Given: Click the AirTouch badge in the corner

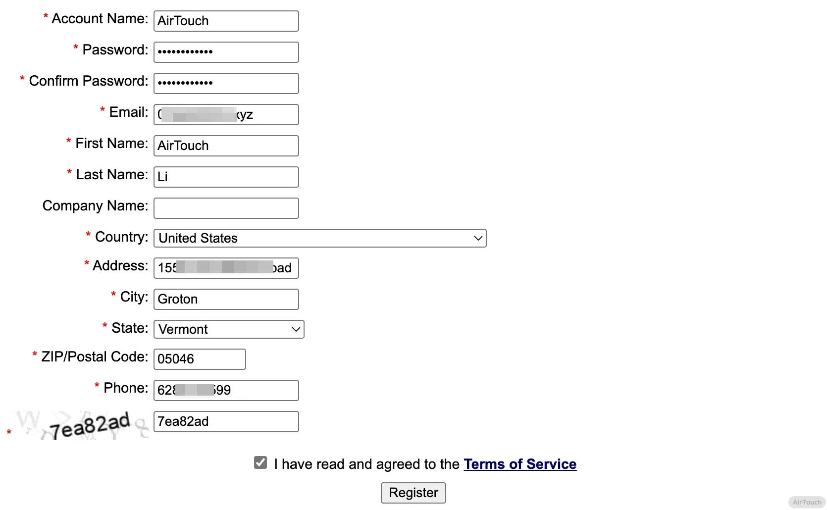Looking at the screenshot, I should pos(807,502).
